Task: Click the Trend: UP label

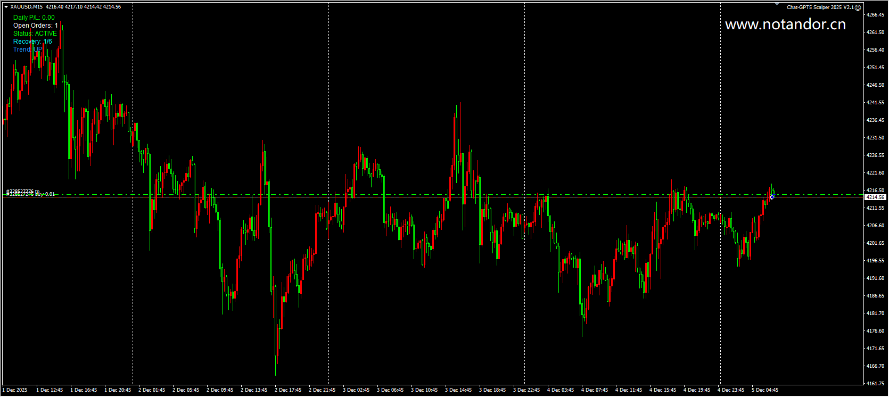Action: (28, 49)
